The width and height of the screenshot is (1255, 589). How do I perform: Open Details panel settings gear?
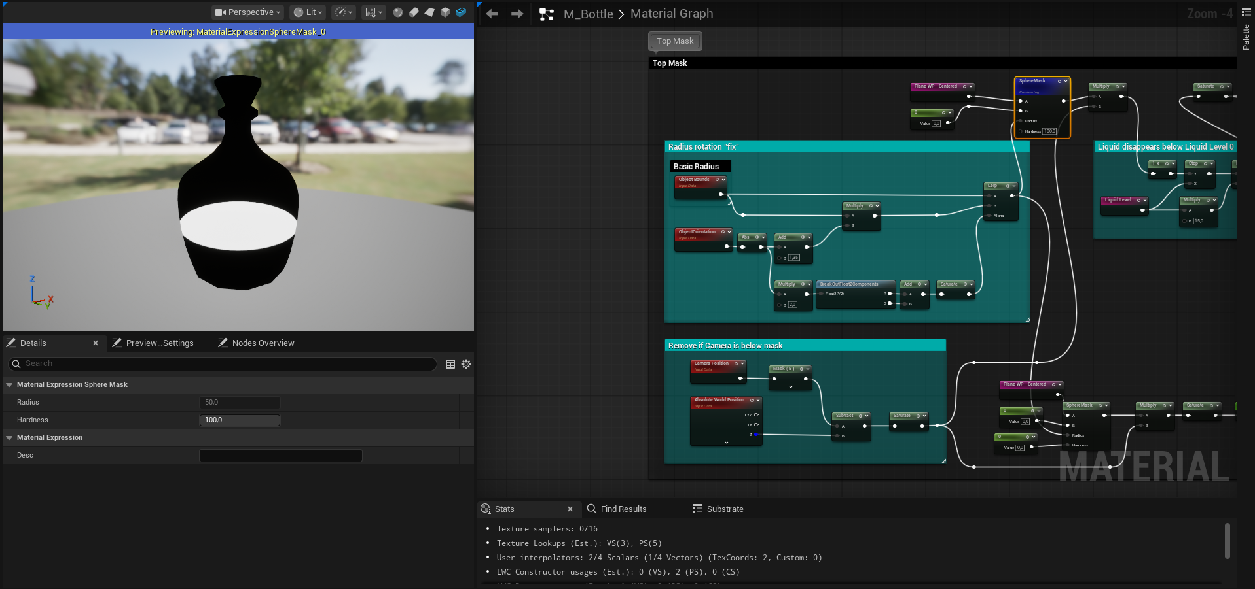click(x=466, y=364)
